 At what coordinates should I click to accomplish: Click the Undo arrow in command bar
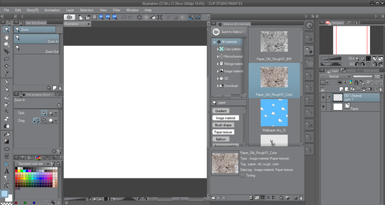123,17
